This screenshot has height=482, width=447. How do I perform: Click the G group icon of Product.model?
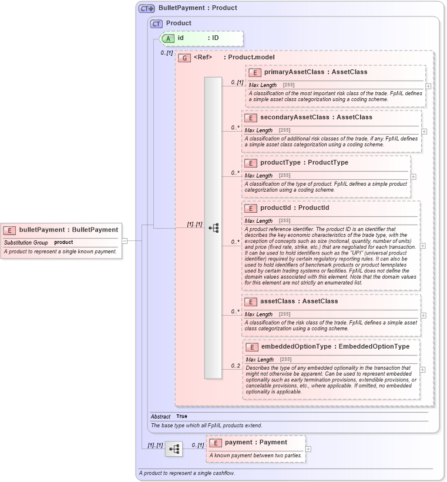[x=184, y=58]
